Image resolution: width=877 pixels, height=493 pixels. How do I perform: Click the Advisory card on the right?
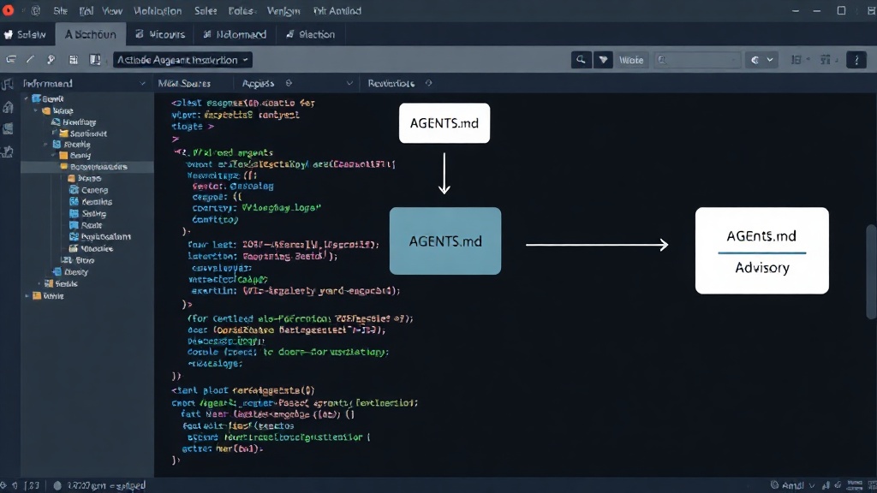click(x=761, y=251)
